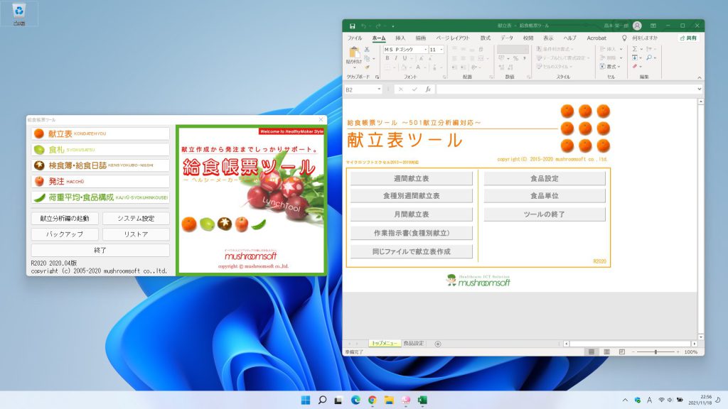The height and width of the screenshot is (409, 728).
Task: Click the Cut scissors icon in Excel ribbon
Action: (x=367, y=49)
